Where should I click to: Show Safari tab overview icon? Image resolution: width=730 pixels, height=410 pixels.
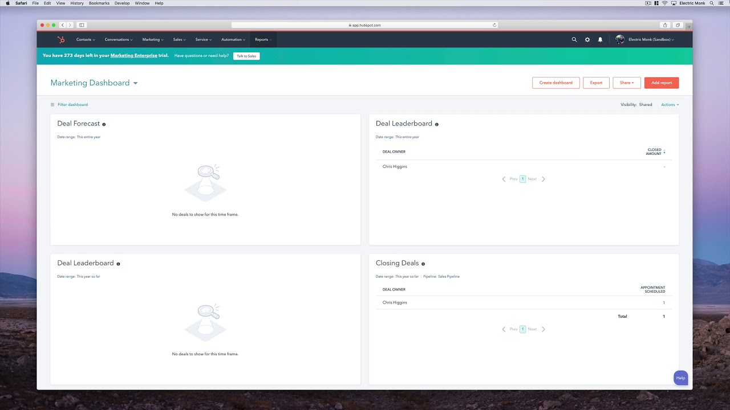point(678,25)
